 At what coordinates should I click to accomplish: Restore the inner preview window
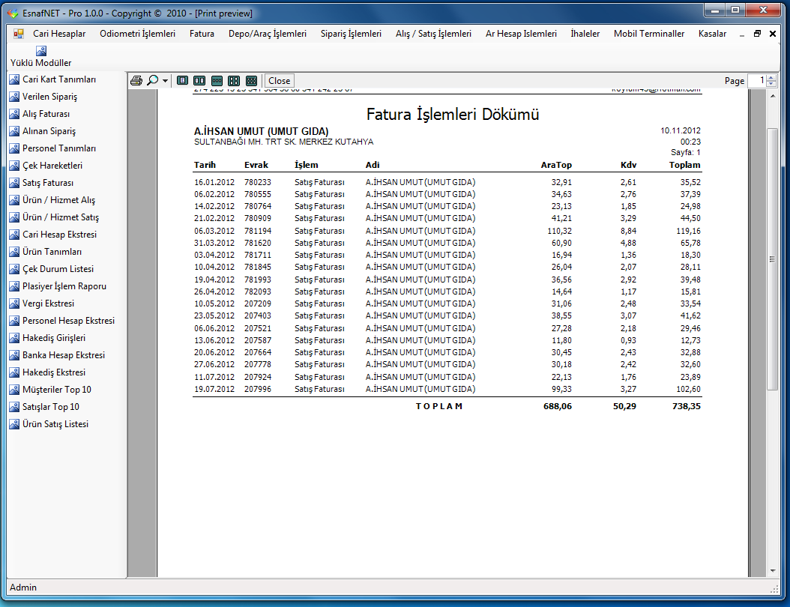[757, 34]
